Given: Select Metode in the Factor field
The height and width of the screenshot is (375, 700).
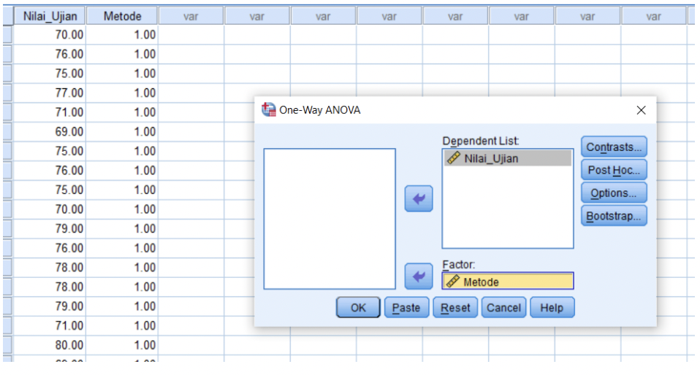Looking at the screenshot, I should (x=508, y=282).
